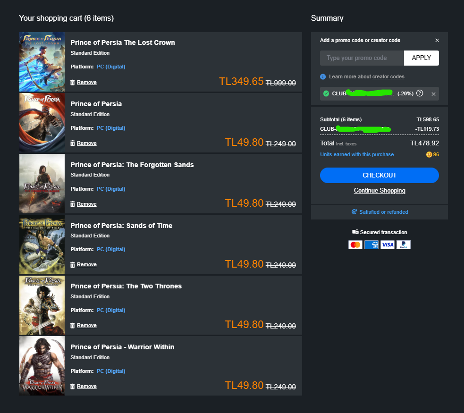Open help icon next to -20% discount
This screenshot has width=464, height=413.
[420, 93]
